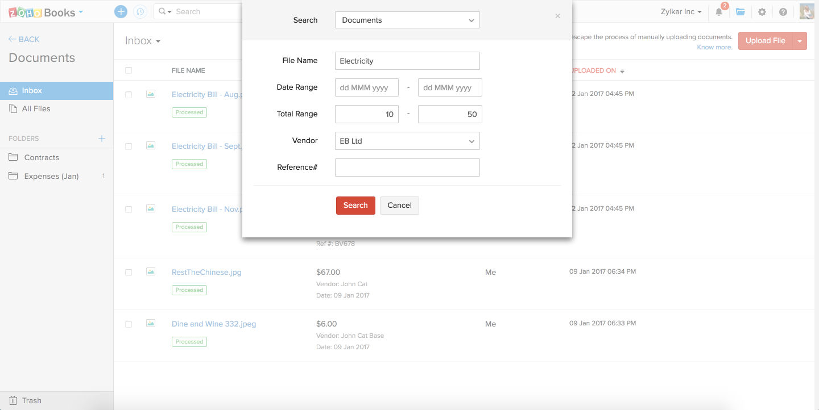Open the Vendor dropdown showing EB Ltd
The height and width of the screenshot is (410, 819).
pyautogui.click(x=407, y=140)
